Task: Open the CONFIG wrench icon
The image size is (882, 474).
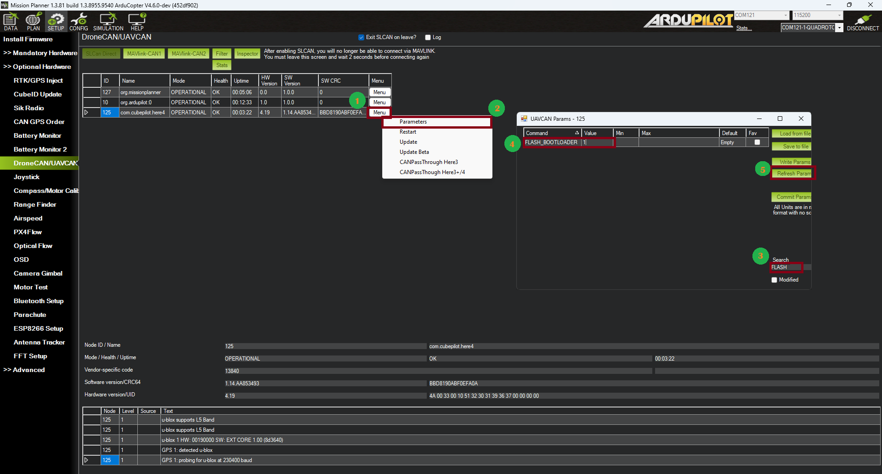Action: [x=79, y=21]
